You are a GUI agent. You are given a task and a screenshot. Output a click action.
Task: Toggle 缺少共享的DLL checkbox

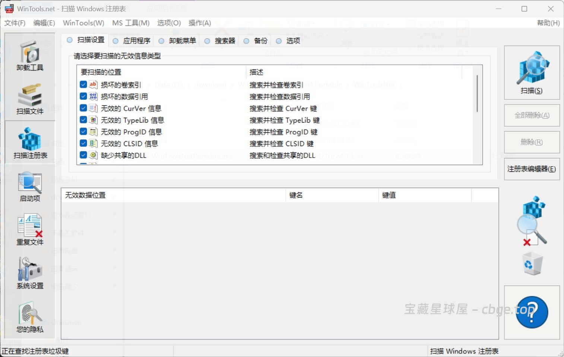83,155
